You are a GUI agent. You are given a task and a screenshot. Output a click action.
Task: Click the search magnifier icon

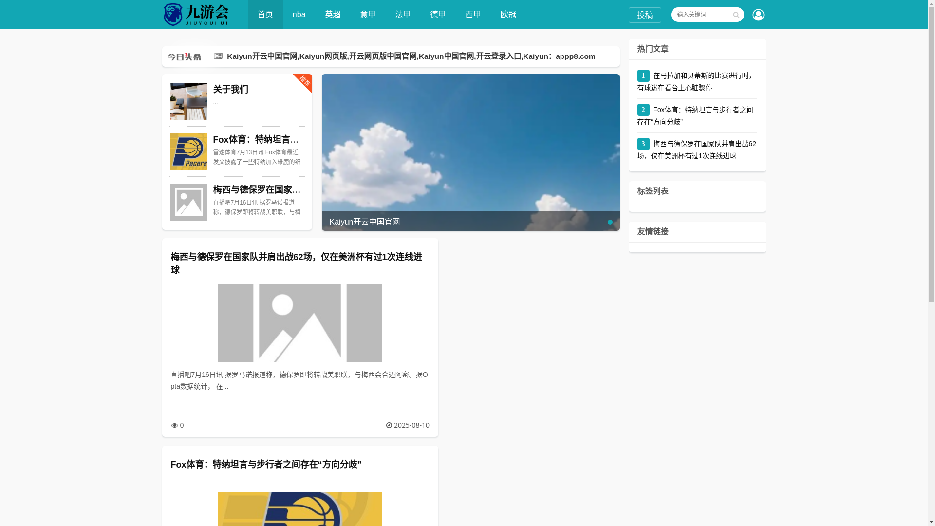(736, 15)
